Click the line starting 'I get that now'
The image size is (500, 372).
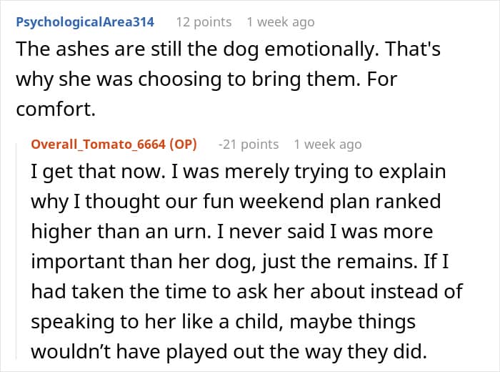point(239,172)
